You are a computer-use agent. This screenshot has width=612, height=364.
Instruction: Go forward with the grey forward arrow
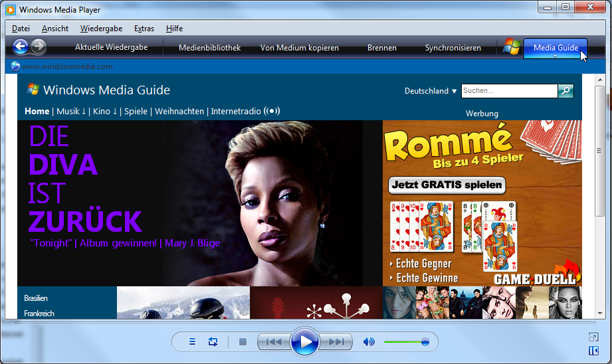pyautogui.click(x=39, y=46)
